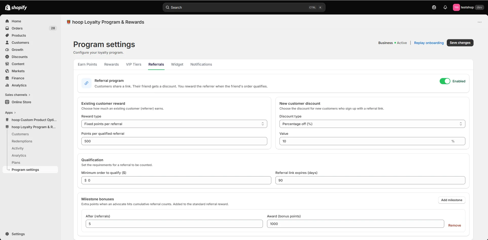Remove the 5-referral milestone

tap(454, 226)
